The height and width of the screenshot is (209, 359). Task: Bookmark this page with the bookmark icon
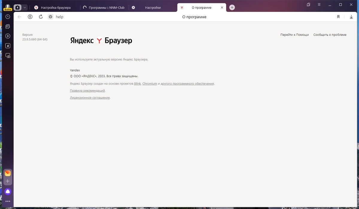click(x=338, y=17)
